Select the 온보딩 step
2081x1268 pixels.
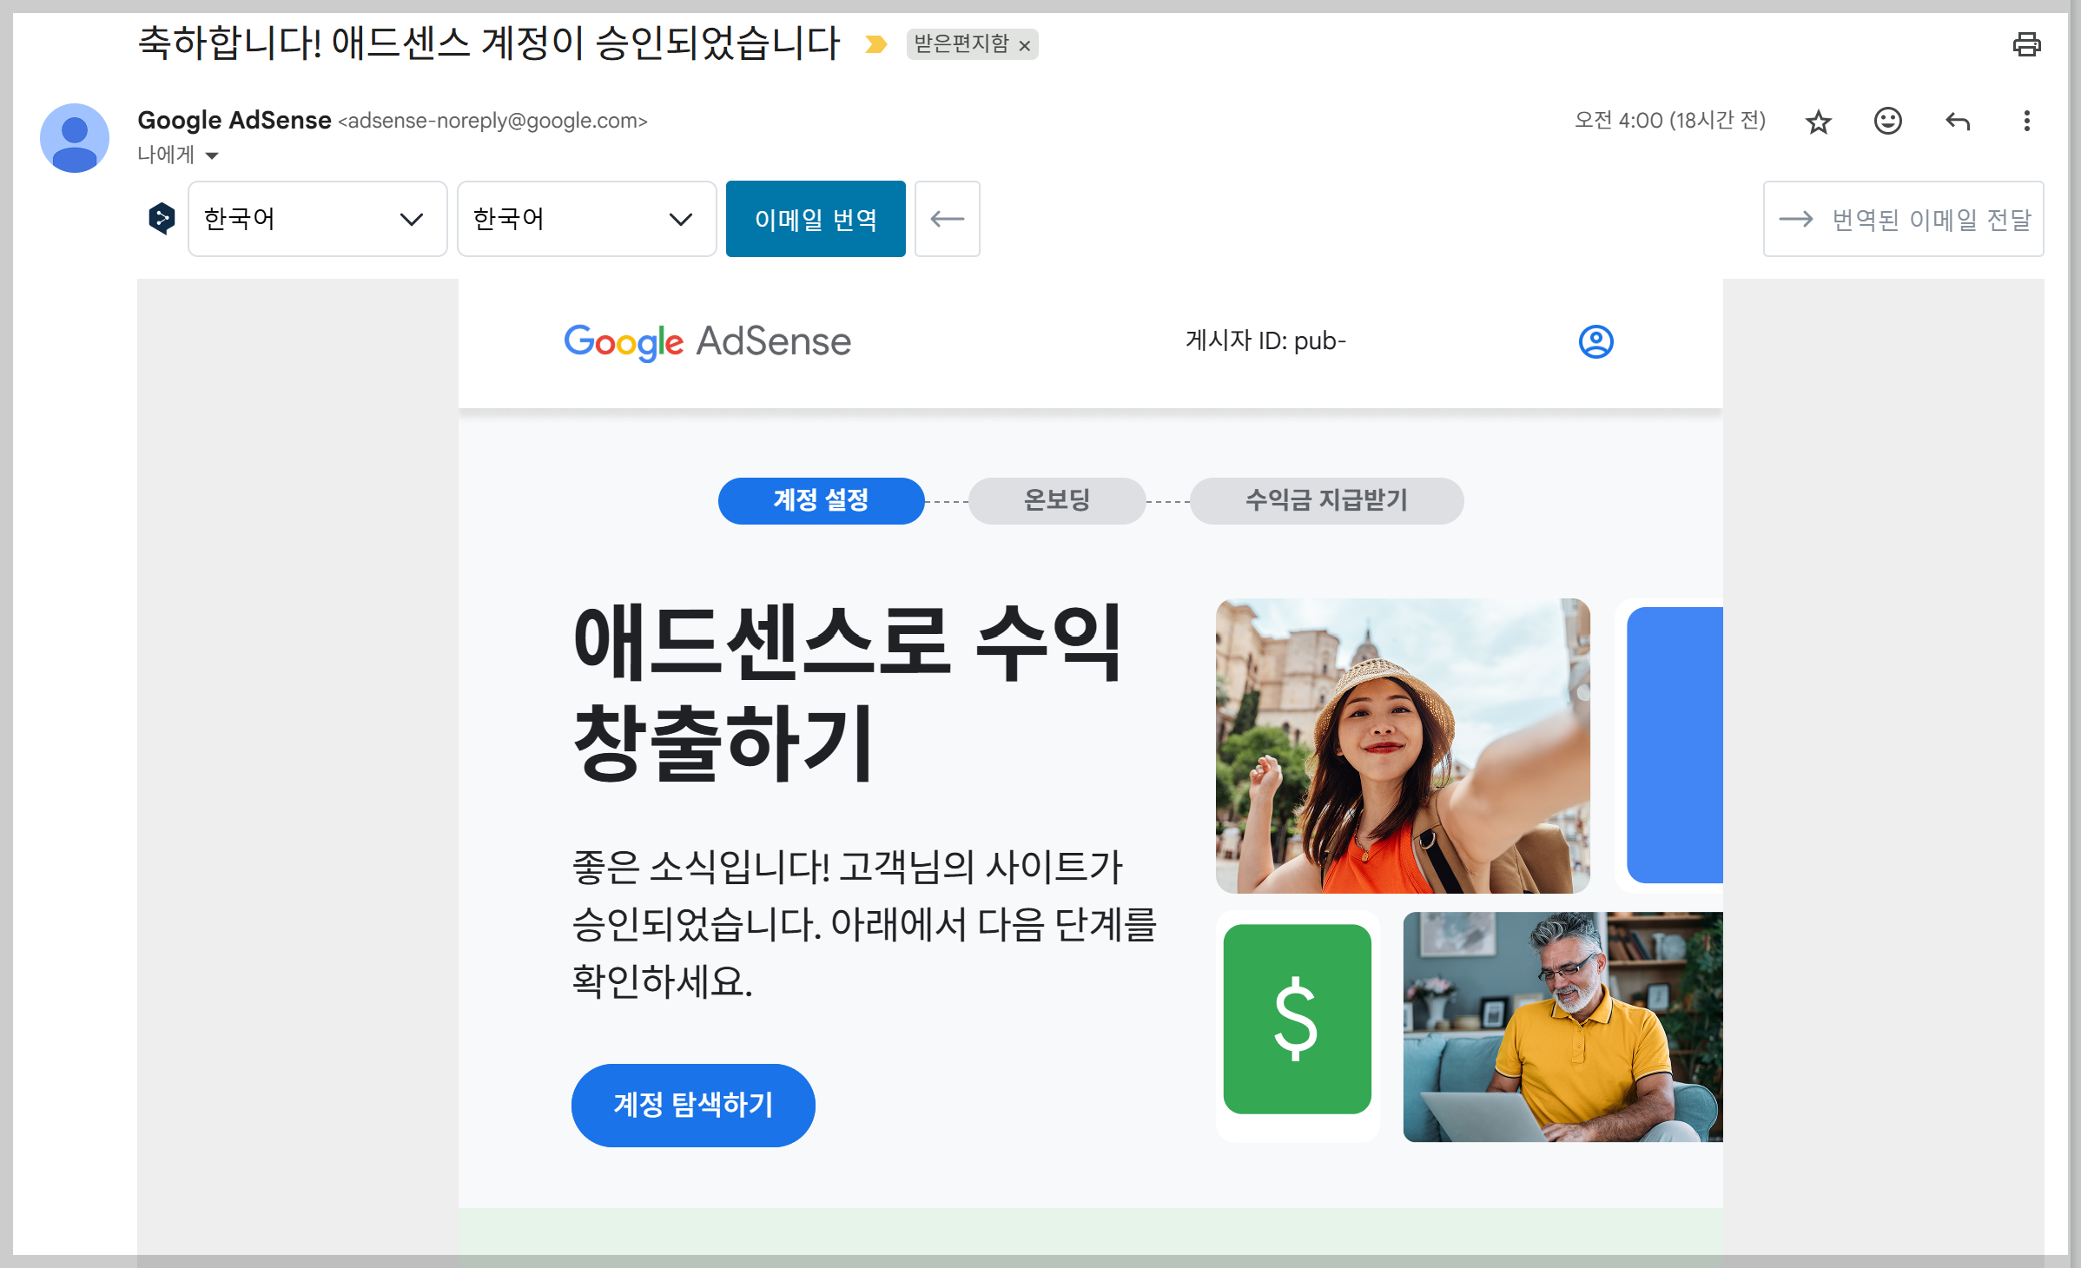[x=1055, y=501]
